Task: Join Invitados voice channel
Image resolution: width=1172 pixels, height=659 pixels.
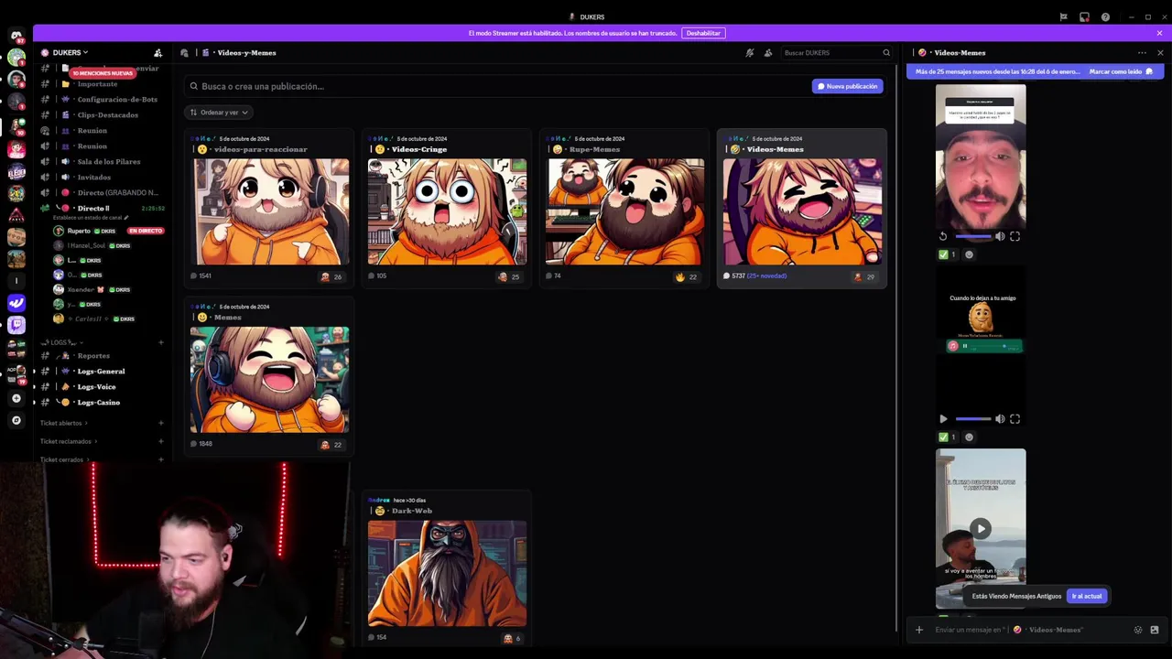Action: tap(103, 177)
